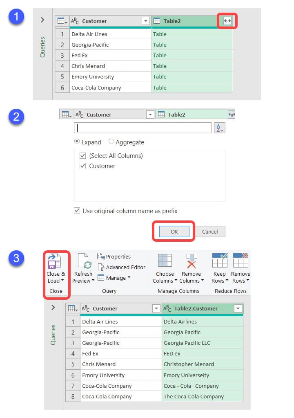Click the Keep Rows icon
294x418 pixels.
(220, 261)
